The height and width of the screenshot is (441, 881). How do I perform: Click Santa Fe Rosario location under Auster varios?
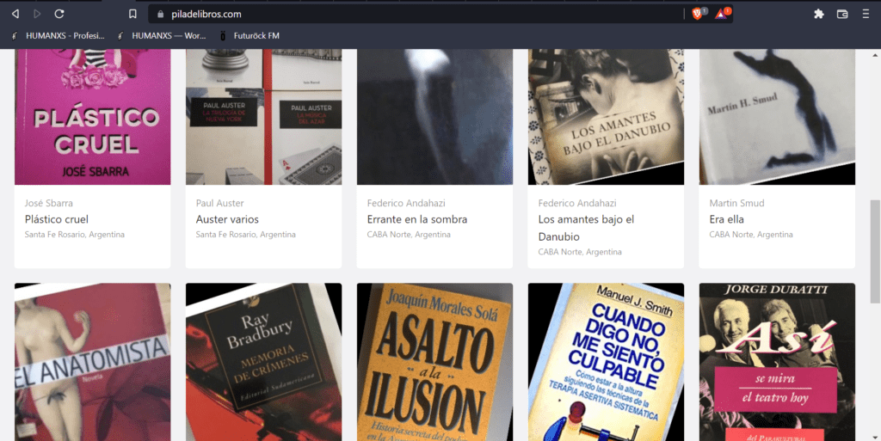coord(246,235)
